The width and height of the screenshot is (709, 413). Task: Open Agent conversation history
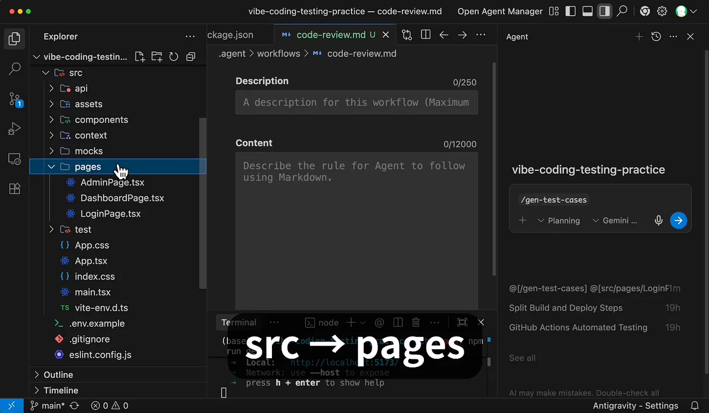coord(656,36)
